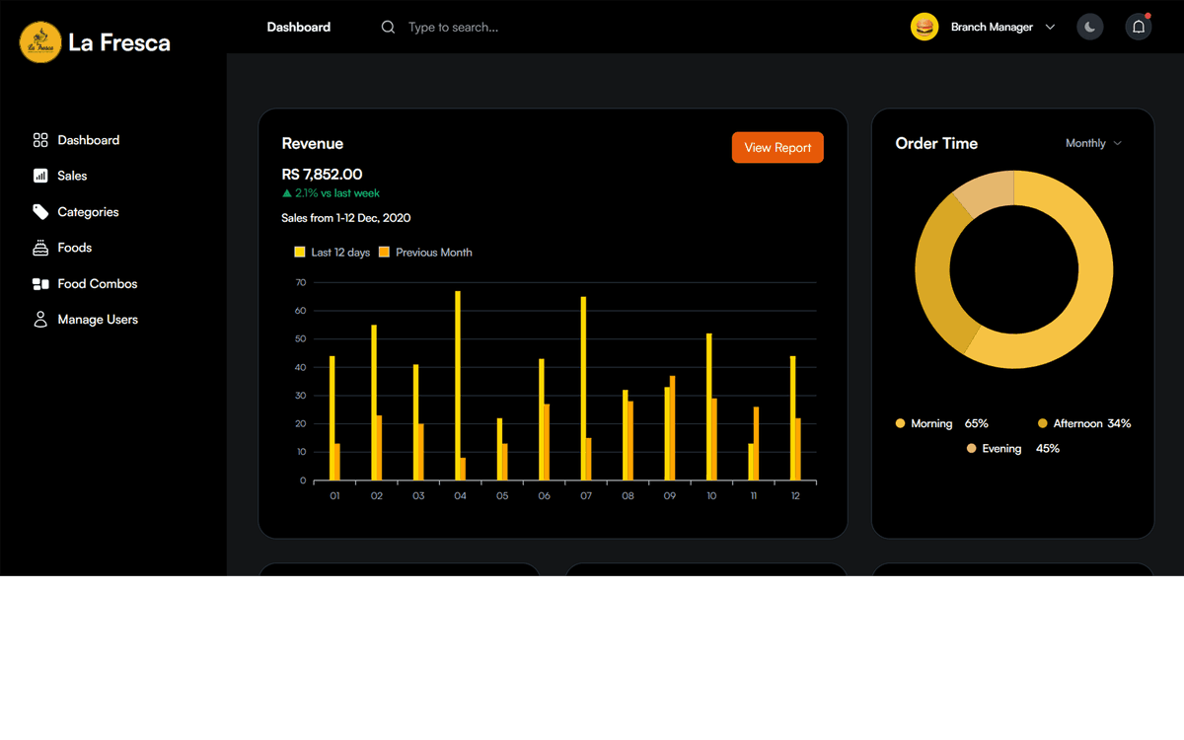Click the Manage Users person icon
This screenshot has height=740, width=1184.
coord(40,319)
